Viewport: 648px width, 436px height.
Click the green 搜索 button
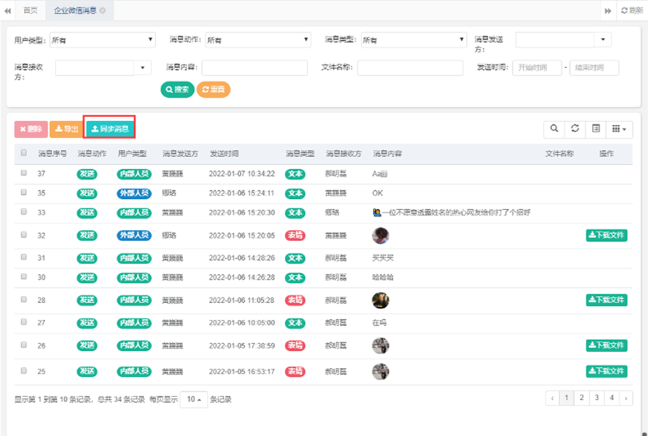(x=177, y=89)
